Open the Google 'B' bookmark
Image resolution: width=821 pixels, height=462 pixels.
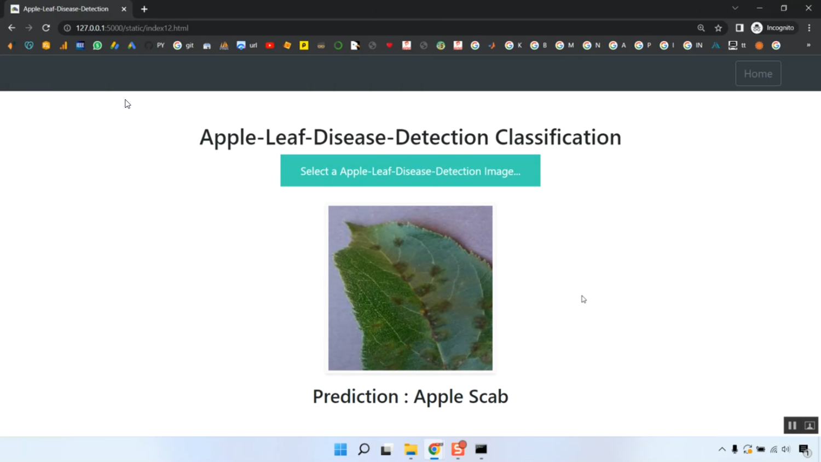pos(539,45)
